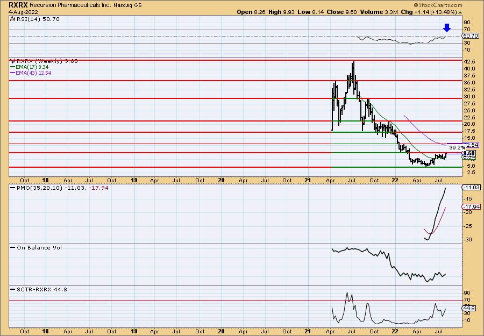Click the 9.60 last price tag on right axis
484x336 pixels.
coord(469,153)
